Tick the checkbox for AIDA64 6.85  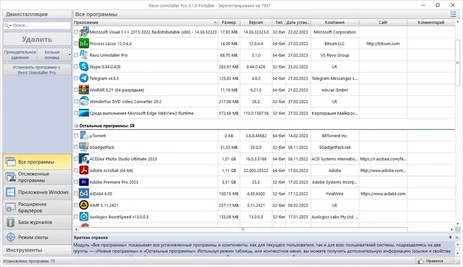click(76, 193)
